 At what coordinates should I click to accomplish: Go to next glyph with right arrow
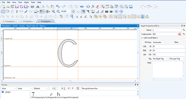(121, 12)
